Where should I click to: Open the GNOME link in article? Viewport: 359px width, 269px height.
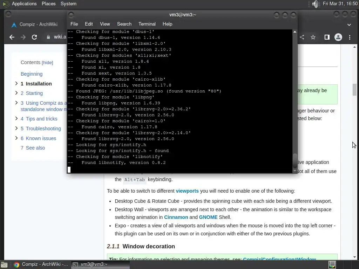click(x=208, y=217)
